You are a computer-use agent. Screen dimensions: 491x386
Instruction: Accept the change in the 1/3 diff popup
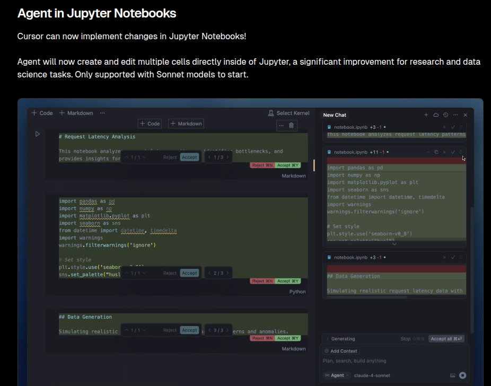pyautogui.click(x=189, y=157)
